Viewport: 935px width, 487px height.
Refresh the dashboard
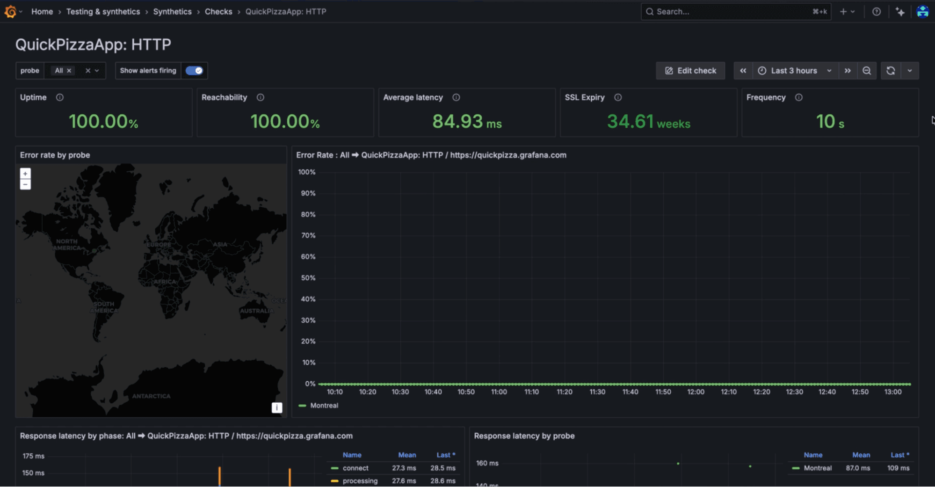point(891,71)
